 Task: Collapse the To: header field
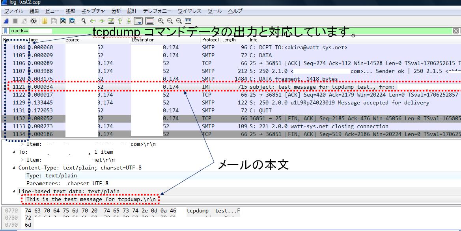point(15,152)
